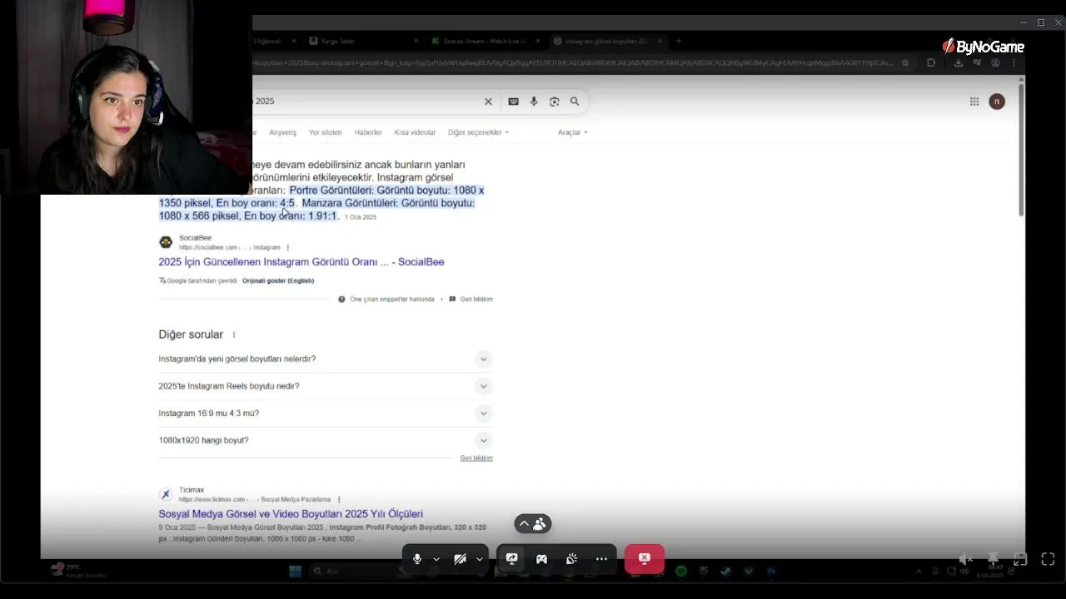This screenshot has width=1066, height=599.
Task: Expand "Instagram 16:9 mu 4:3 mü?"
Action: tap(326, 413)
